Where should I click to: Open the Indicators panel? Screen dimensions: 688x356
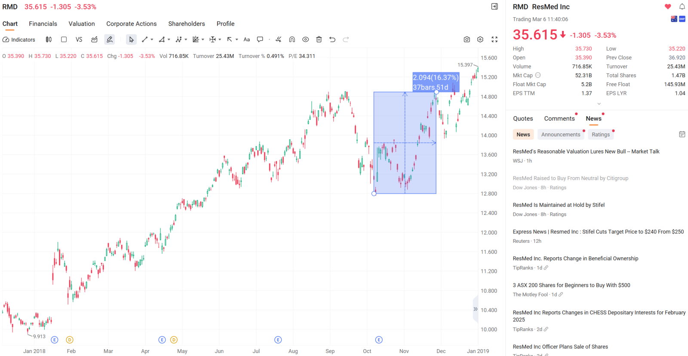(x=19, y=39)
